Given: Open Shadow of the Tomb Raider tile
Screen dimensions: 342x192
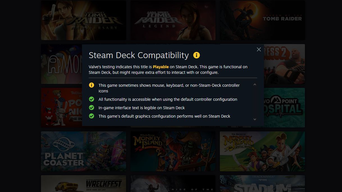Looking at the screenshot, I should [262, 20].
